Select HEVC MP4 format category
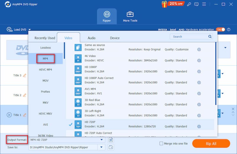 tap(46, 70)
